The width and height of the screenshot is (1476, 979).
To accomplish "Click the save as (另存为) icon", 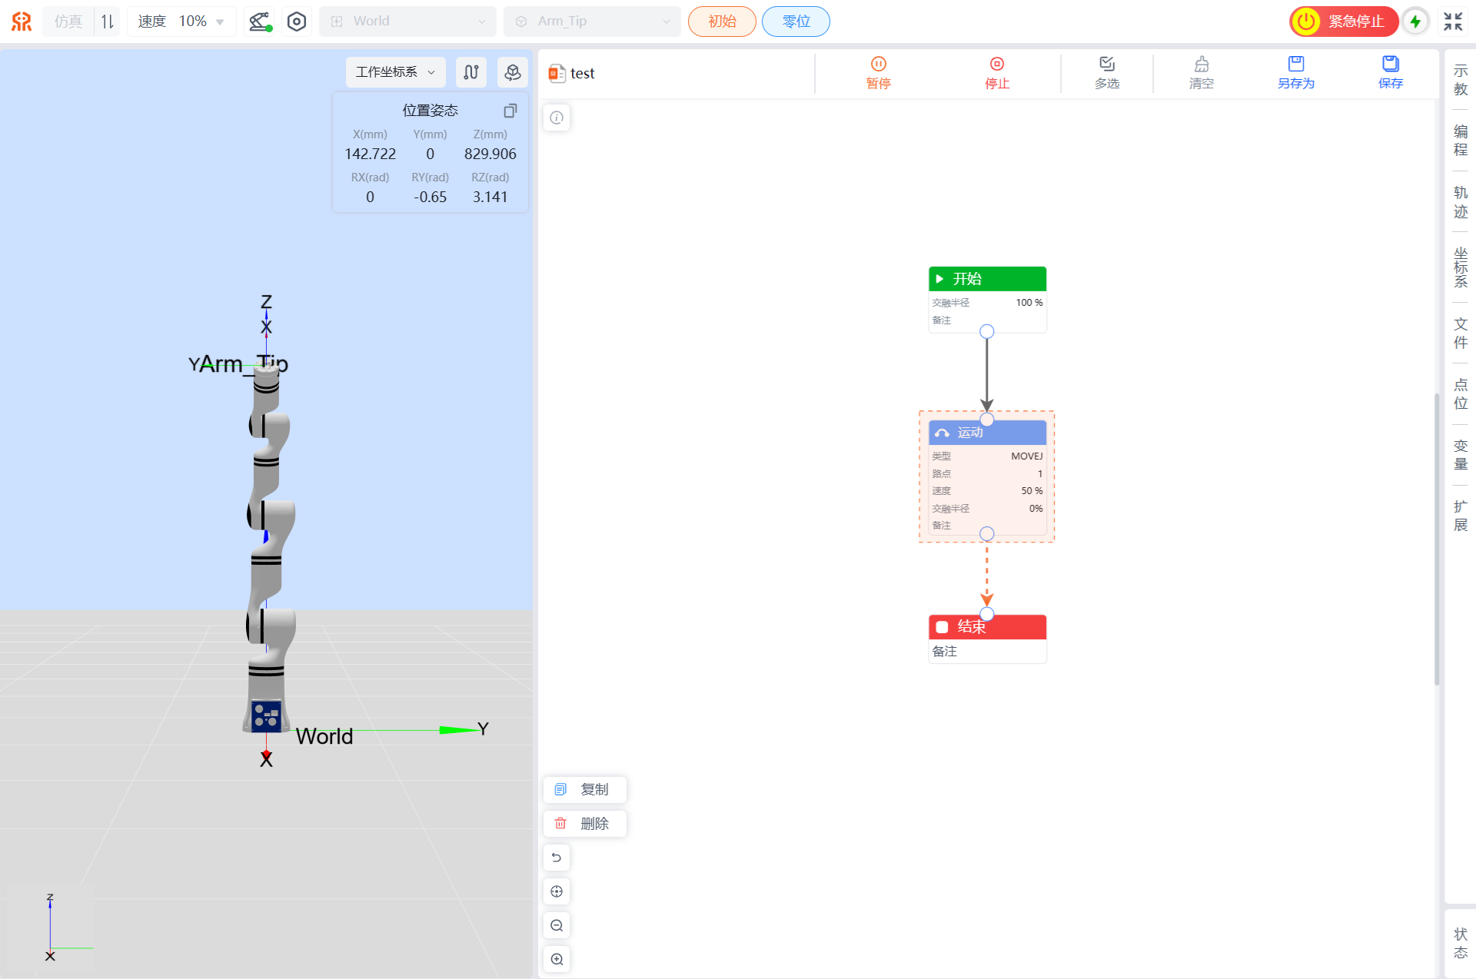I will click(1295, 64).
